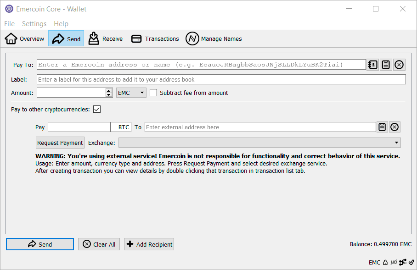Focus the Pay BTC amount field
The height and width of the screenshot is (270, 417).
pos(79,127)
